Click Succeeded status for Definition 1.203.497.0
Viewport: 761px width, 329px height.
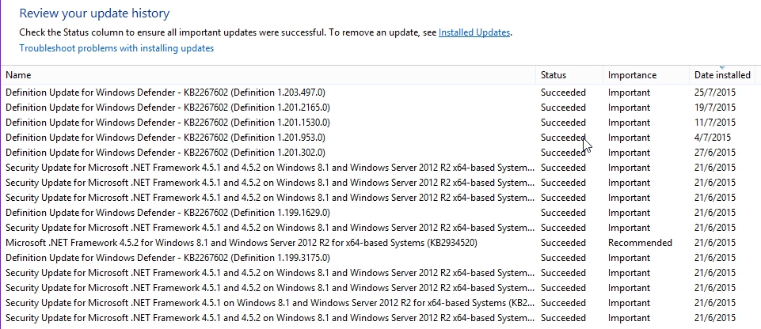pyautogui.click(x=563, y=92)
